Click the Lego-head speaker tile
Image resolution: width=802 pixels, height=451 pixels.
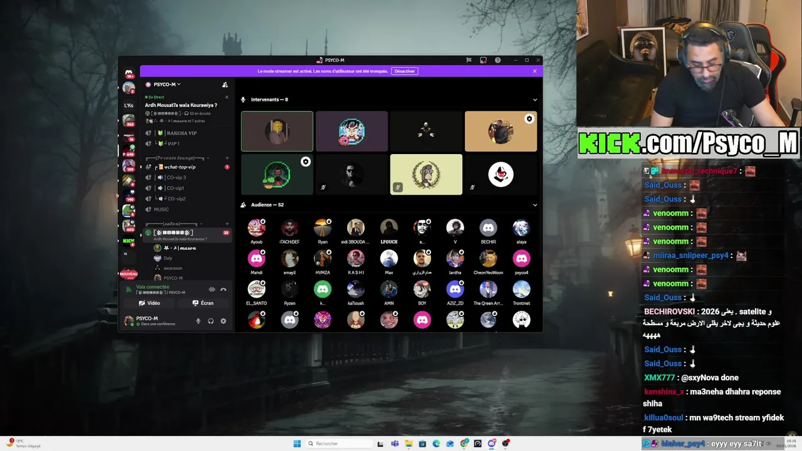point(277,132)
